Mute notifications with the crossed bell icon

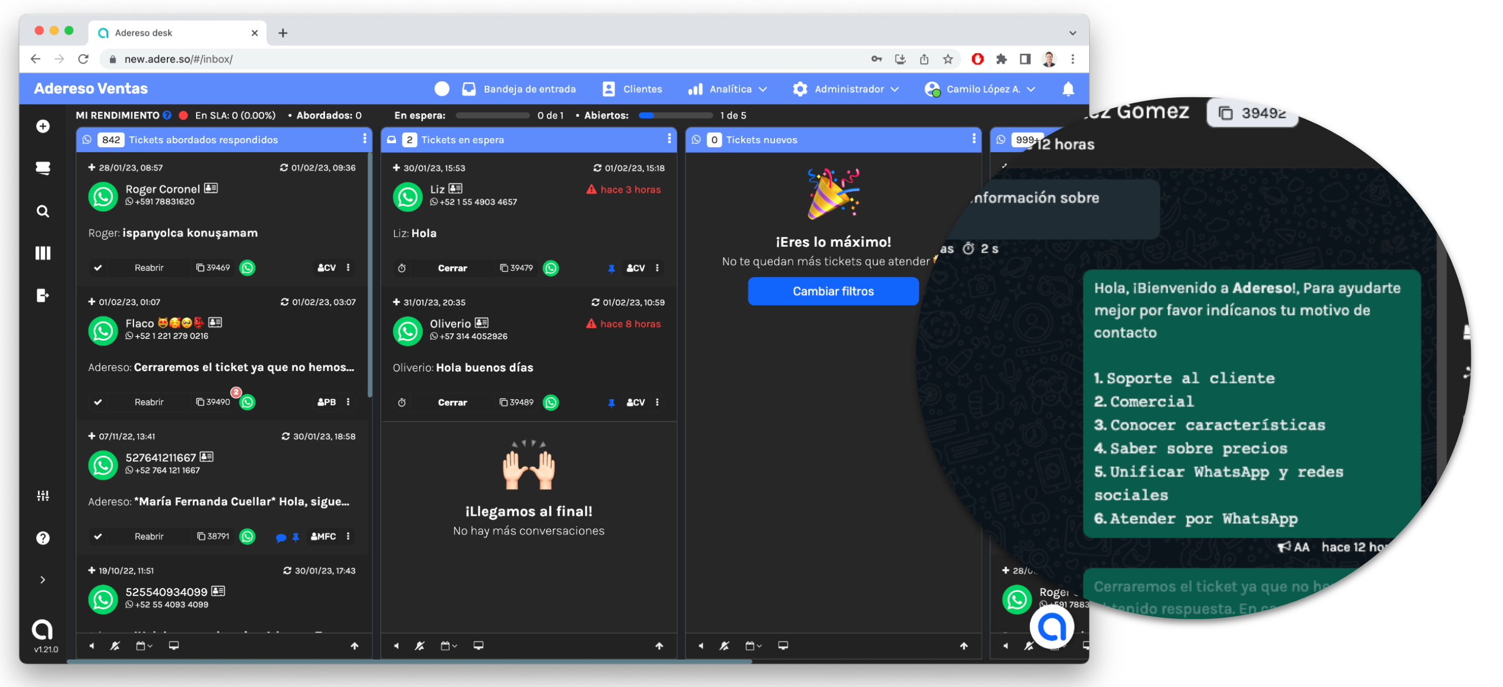[x=115, y=646]
